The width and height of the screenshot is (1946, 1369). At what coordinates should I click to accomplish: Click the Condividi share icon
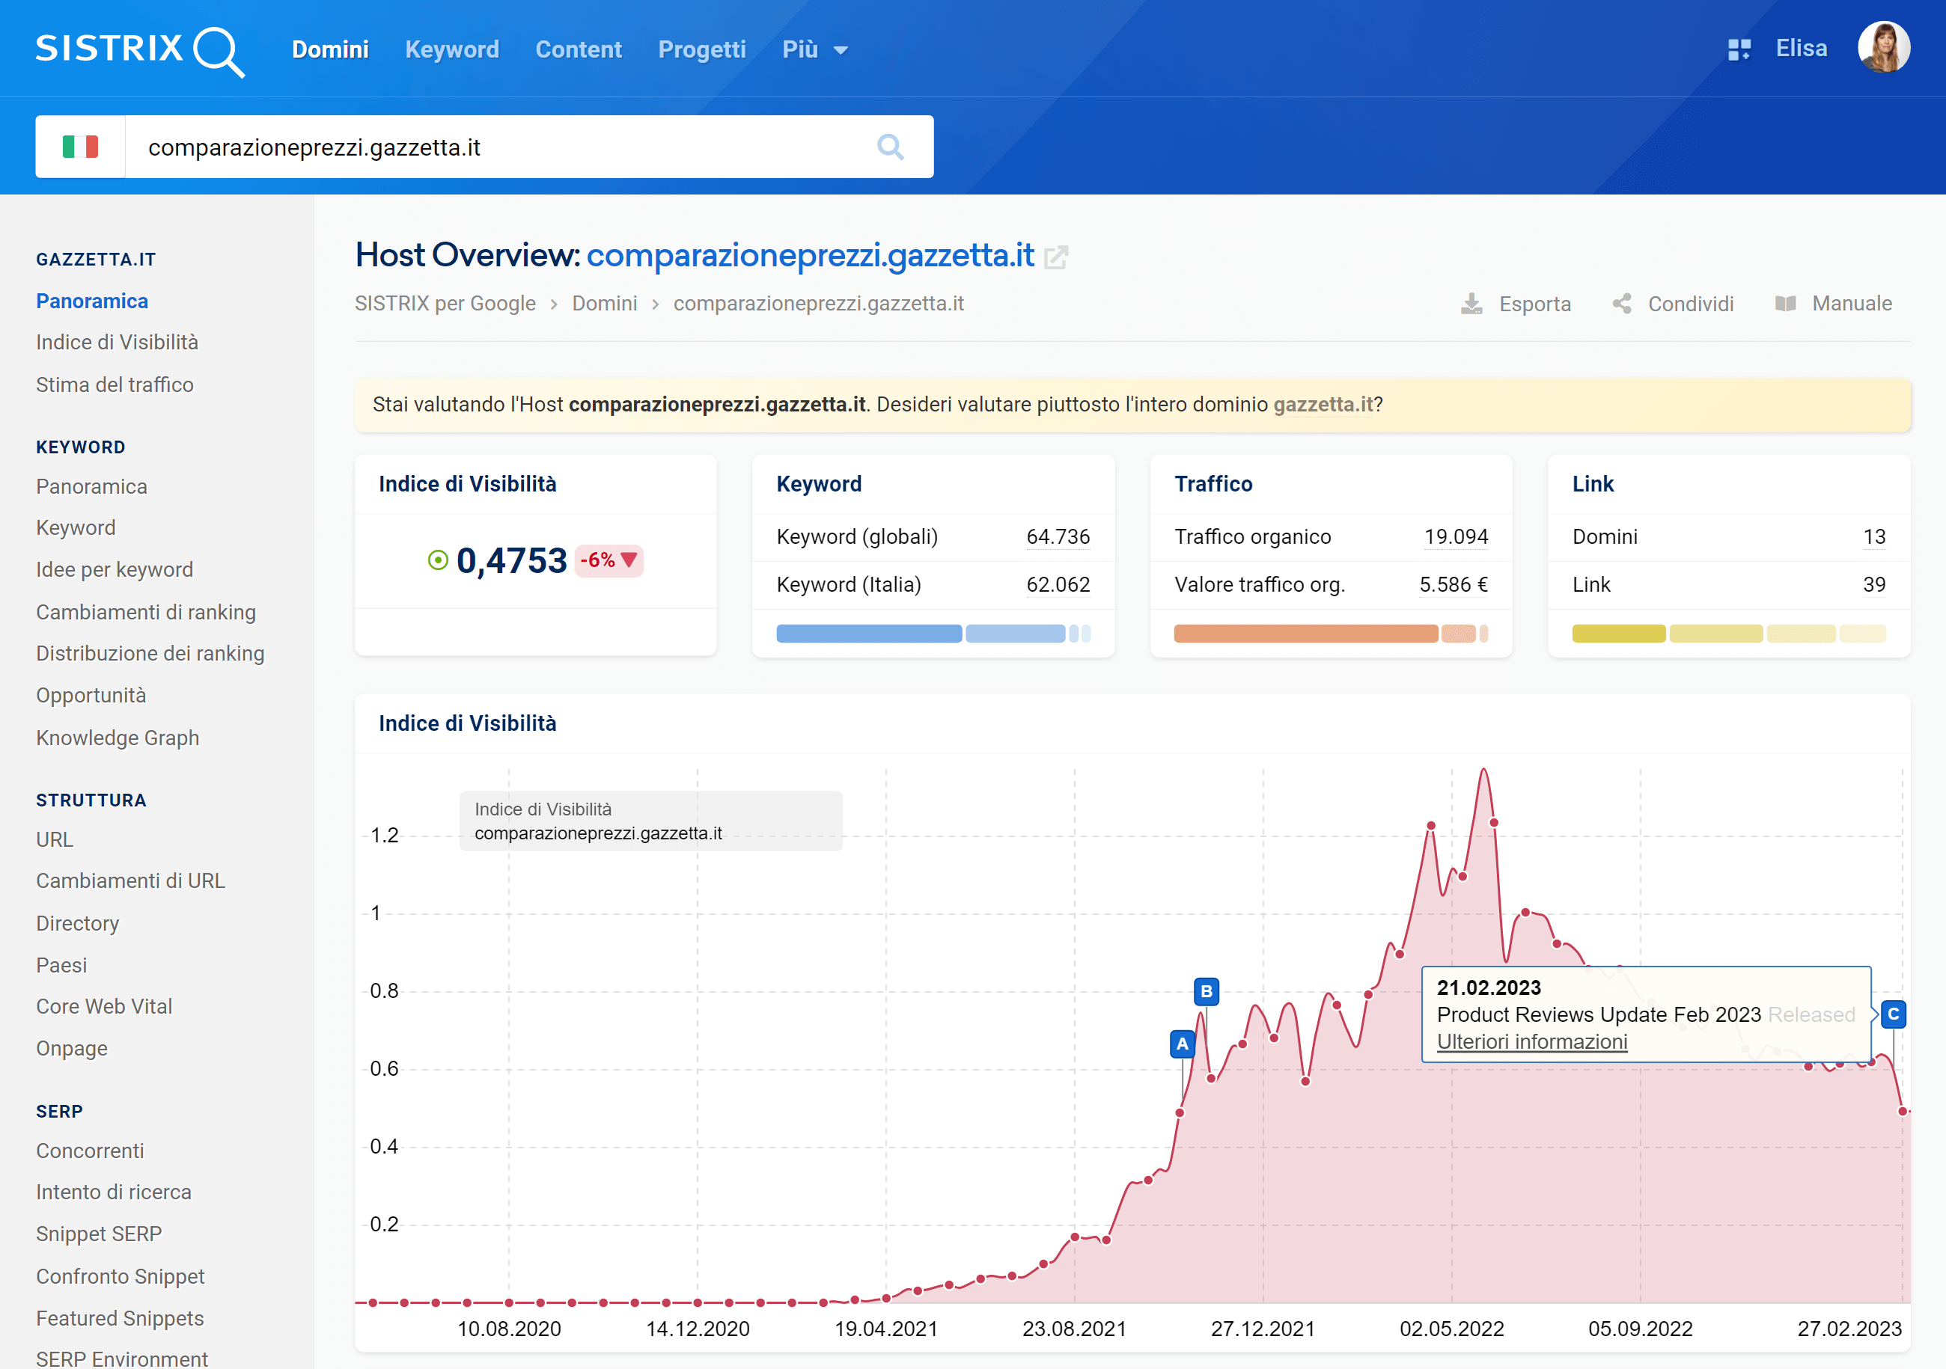coord(1621,304)
